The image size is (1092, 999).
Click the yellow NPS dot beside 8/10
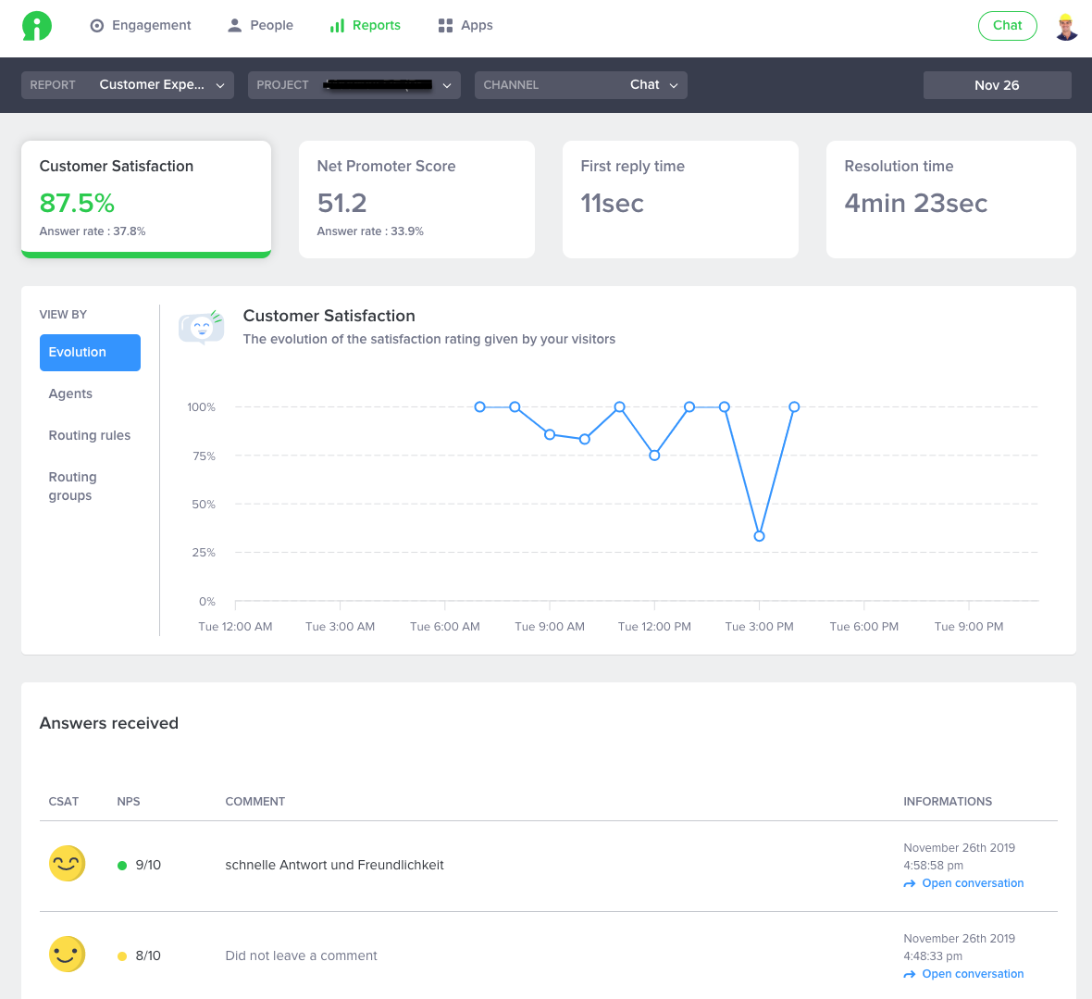point(122,956)
